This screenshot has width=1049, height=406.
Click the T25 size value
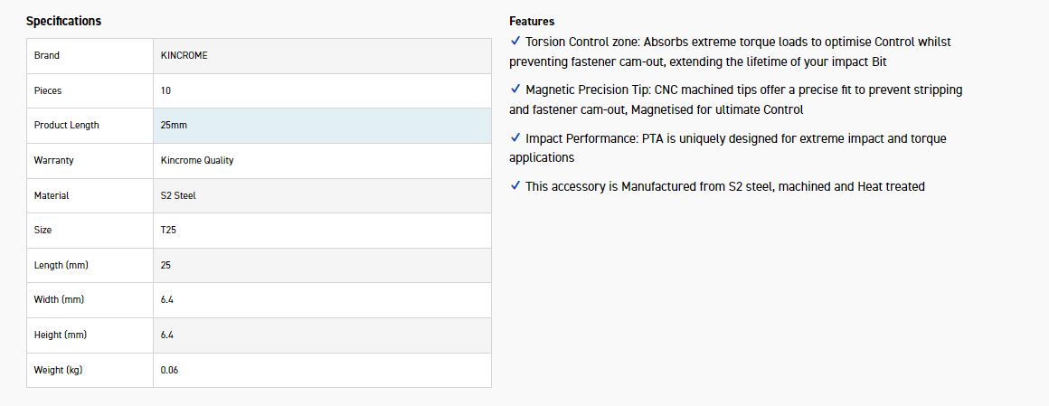[x=168, y=231]
